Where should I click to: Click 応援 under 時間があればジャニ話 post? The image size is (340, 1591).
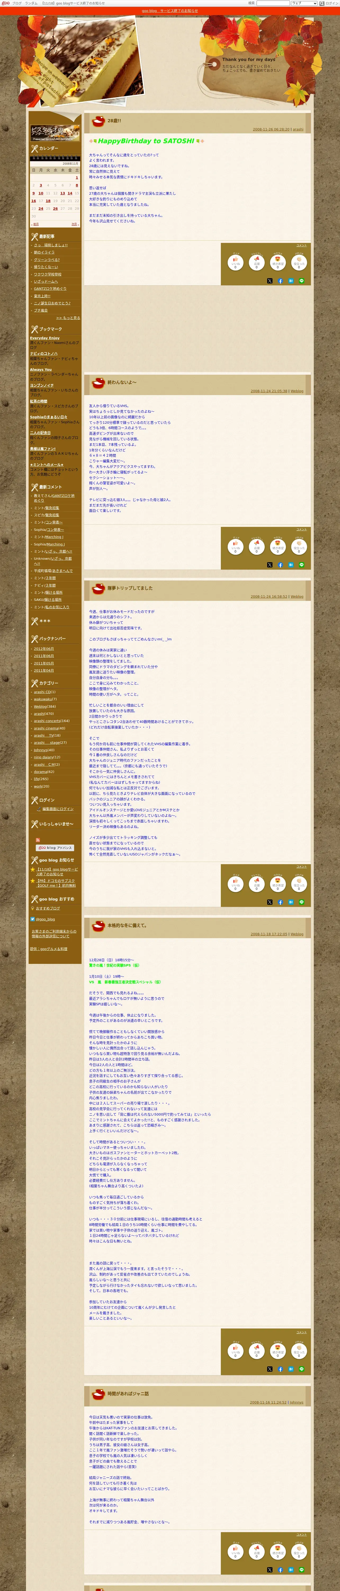tap(257, 1551)
